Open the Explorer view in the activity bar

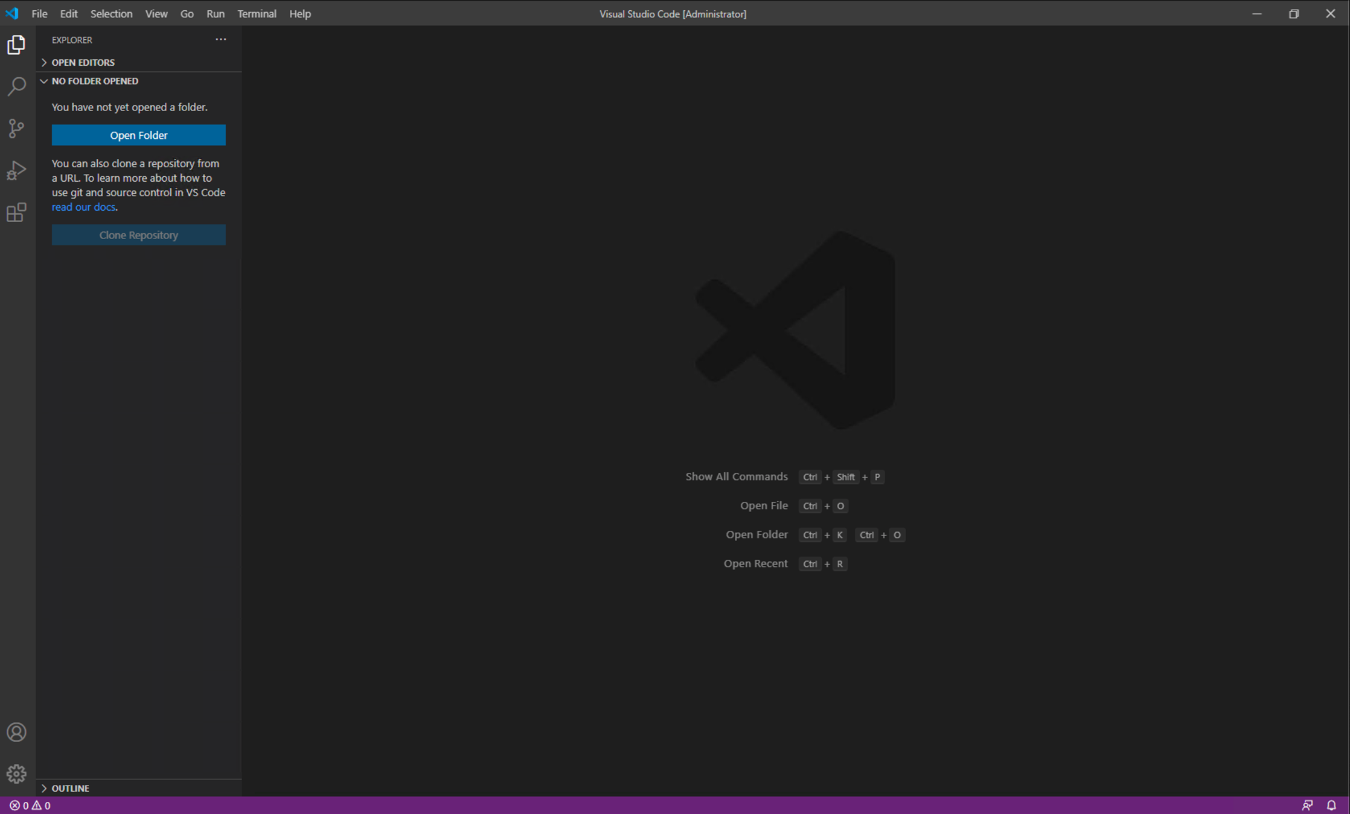coord(16,45)
